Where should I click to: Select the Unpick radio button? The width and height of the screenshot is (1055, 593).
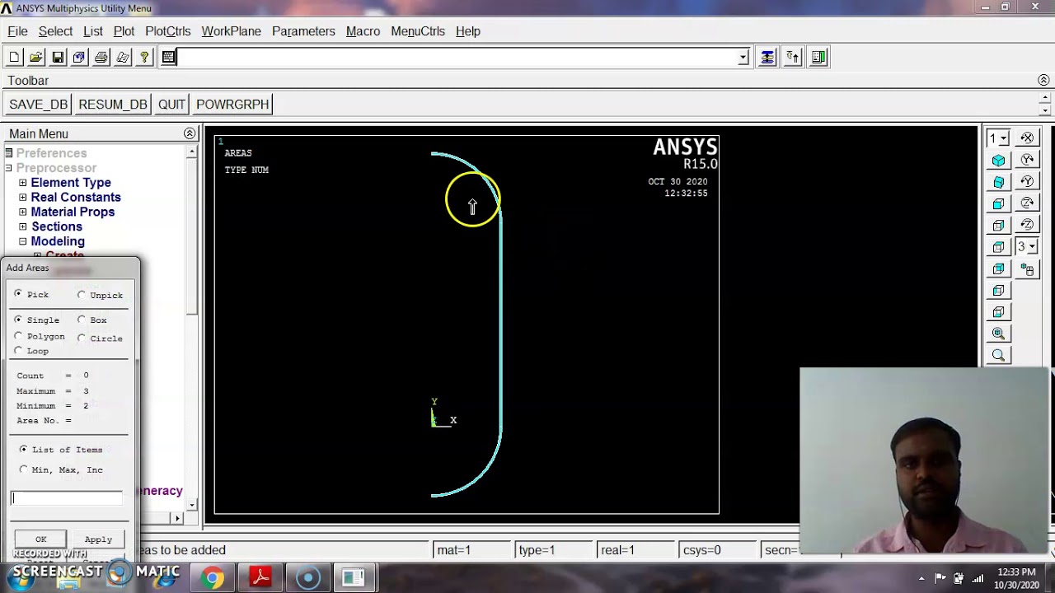coord(82,295)
